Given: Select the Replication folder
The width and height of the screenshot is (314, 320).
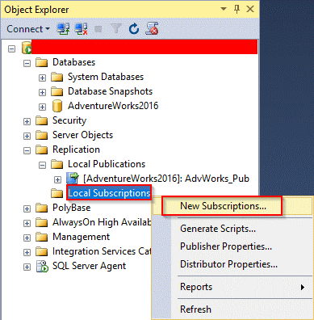Looking at the screenshot, I should coord(76,149).
